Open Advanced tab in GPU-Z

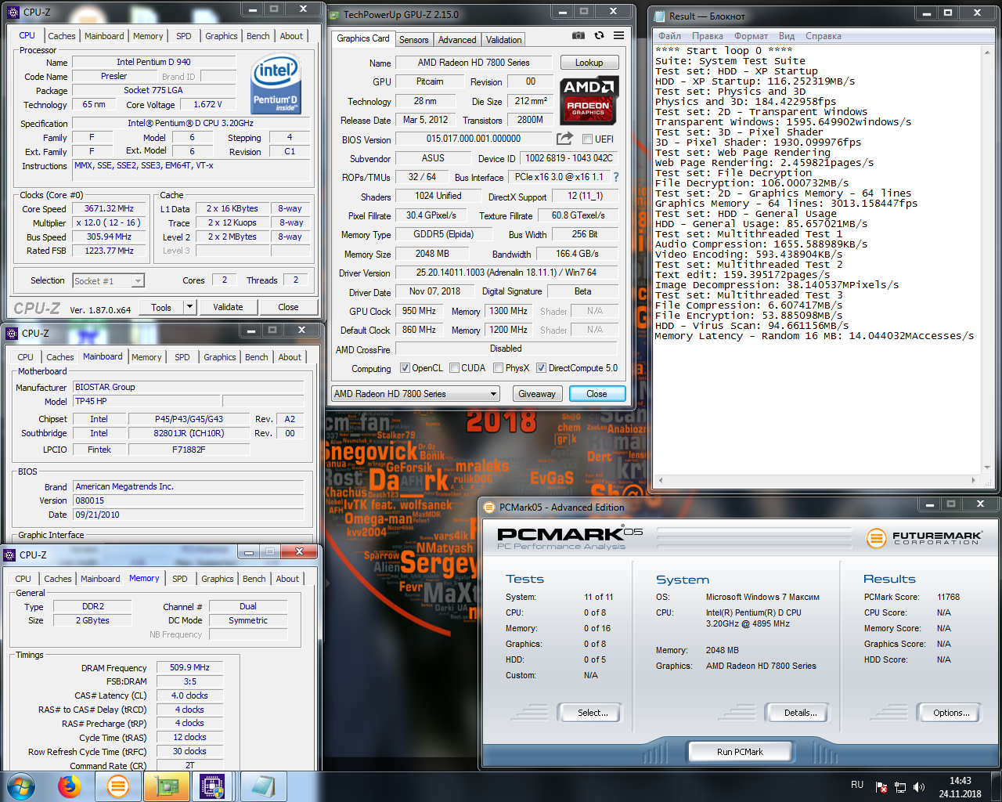[457, 40]
